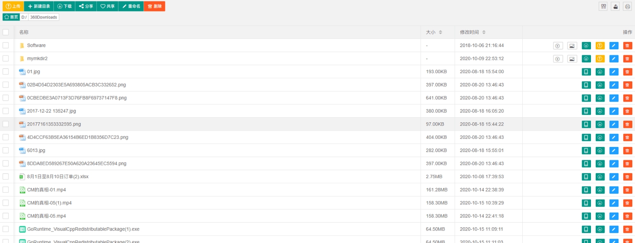Open the Software folder name
Viewport: 635px width, 243px height.
tap(36, 45)
